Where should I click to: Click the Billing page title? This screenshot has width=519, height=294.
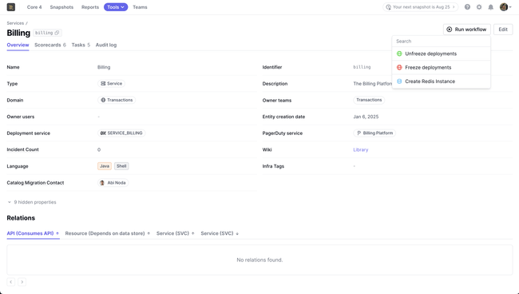18,33
